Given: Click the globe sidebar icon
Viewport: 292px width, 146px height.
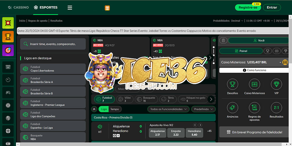Looking at the screenshot, I should [8, 118].
